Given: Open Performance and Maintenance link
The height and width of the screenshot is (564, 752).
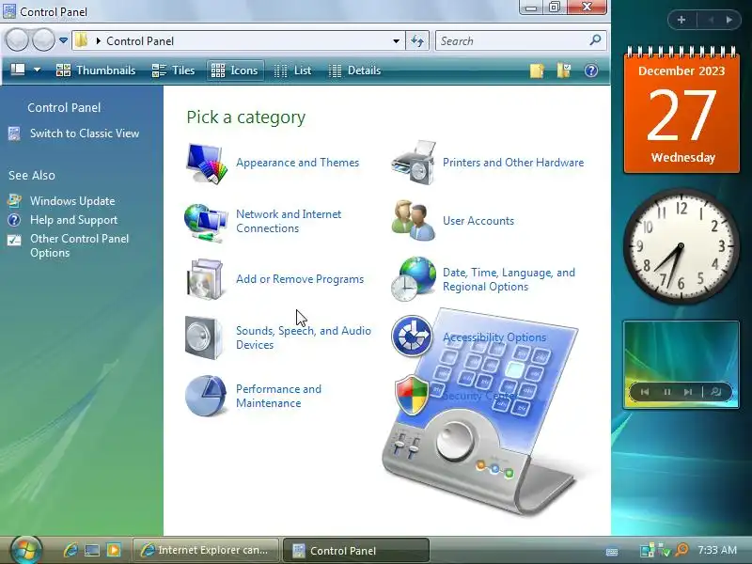Looking at the screenshot, I should 278,396.
